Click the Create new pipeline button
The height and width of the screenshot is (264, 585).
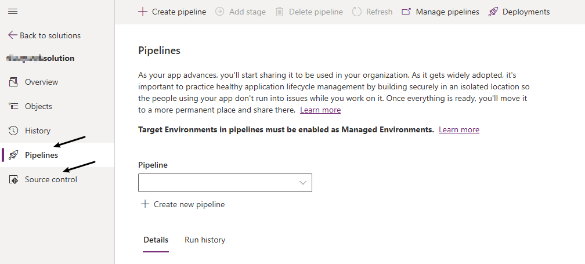(183, 204)
